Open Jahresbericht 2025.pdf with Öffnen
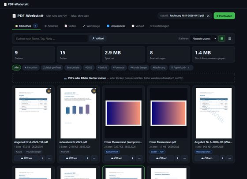This screenshot has height=179, width=247. pos(71,158)
